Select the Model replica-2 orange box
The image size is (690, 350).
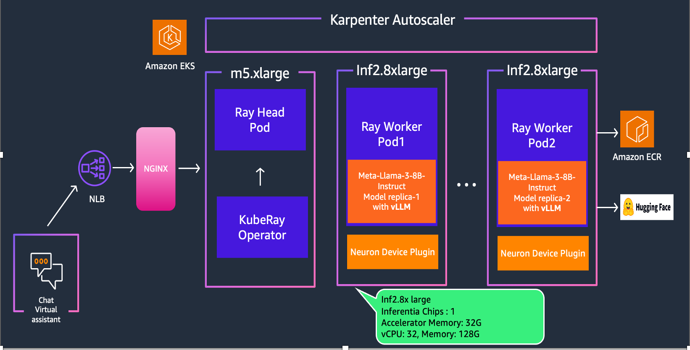(x=542, y=193)
